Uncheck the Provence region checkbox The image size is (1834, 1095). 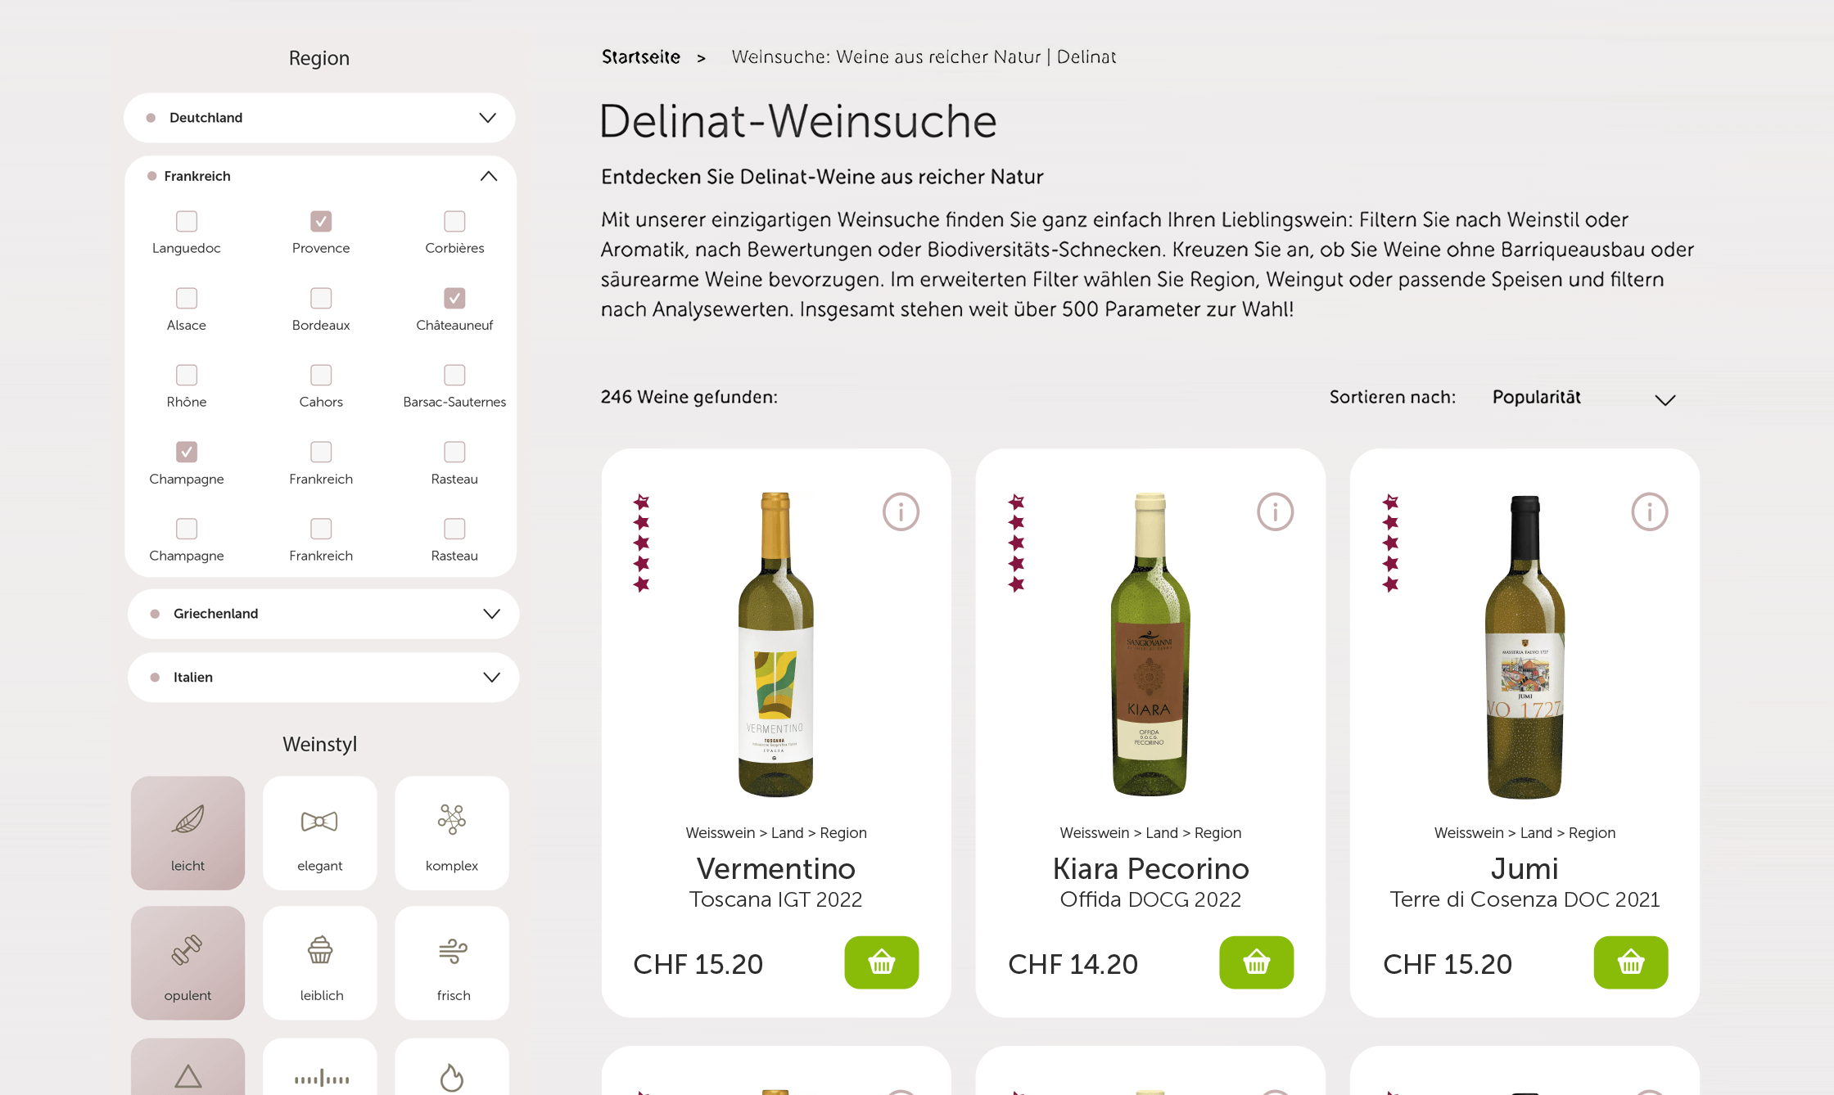pyautogui.click(x=321, y=221)
